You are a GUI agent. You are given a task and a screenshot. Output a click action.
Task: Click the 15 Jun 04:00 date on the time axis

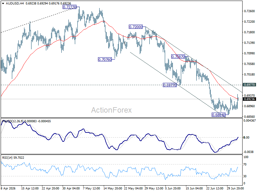(194, 188)
